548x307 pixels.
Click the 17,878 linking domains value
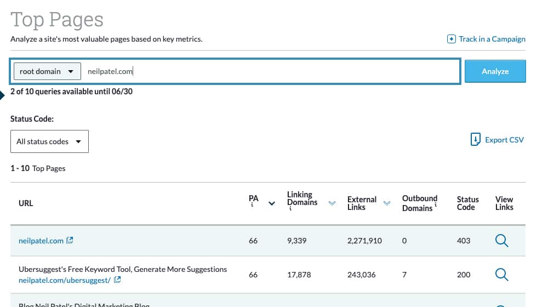point(299,275)
